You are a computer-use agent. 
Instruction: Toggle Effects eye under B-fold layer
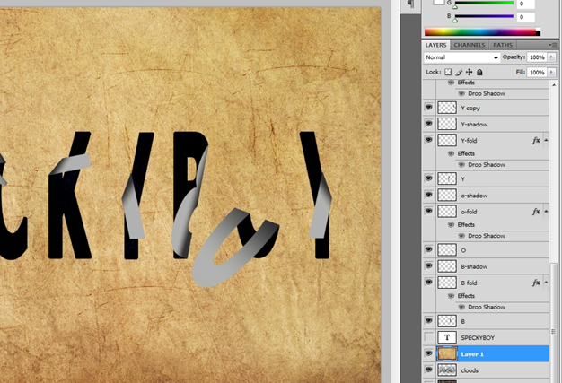pyautogui.click(x=451, y=296)
